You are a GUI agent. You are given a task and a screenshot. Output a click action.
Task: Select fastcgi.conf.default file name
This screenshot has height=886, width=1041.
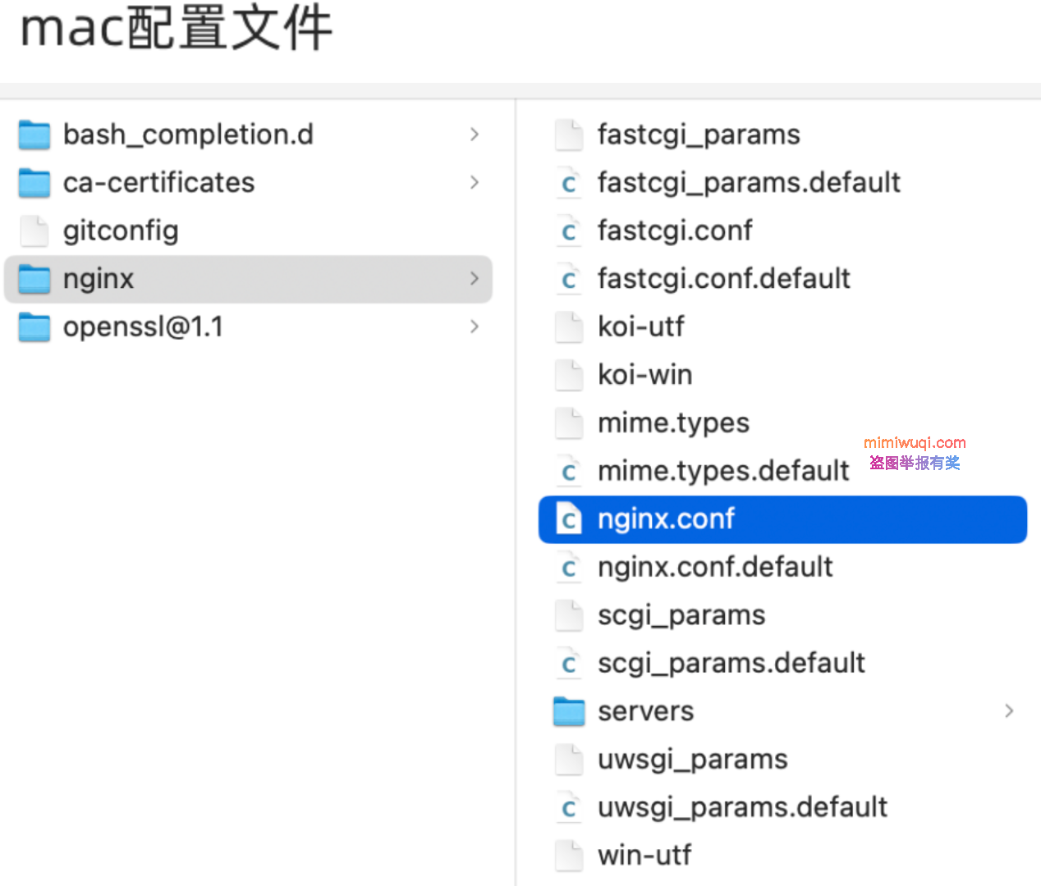pos(724,279)
